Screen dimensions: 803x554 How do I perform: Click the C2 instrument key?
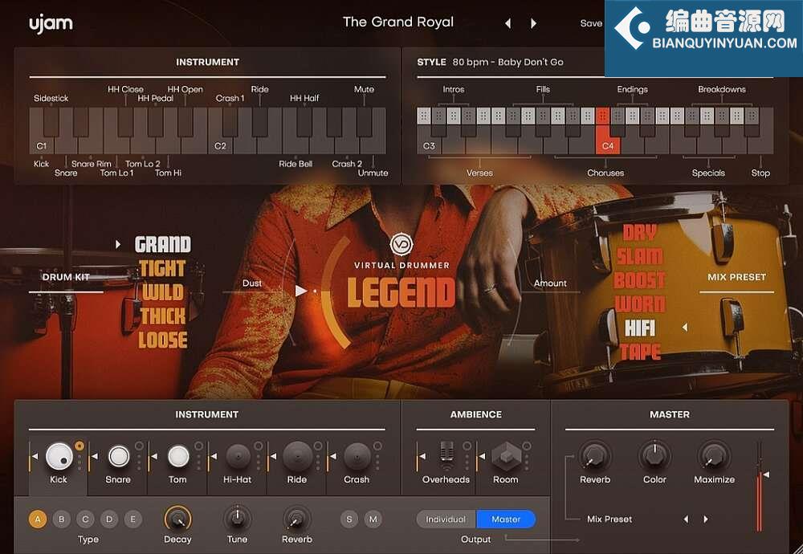[220, 146]
